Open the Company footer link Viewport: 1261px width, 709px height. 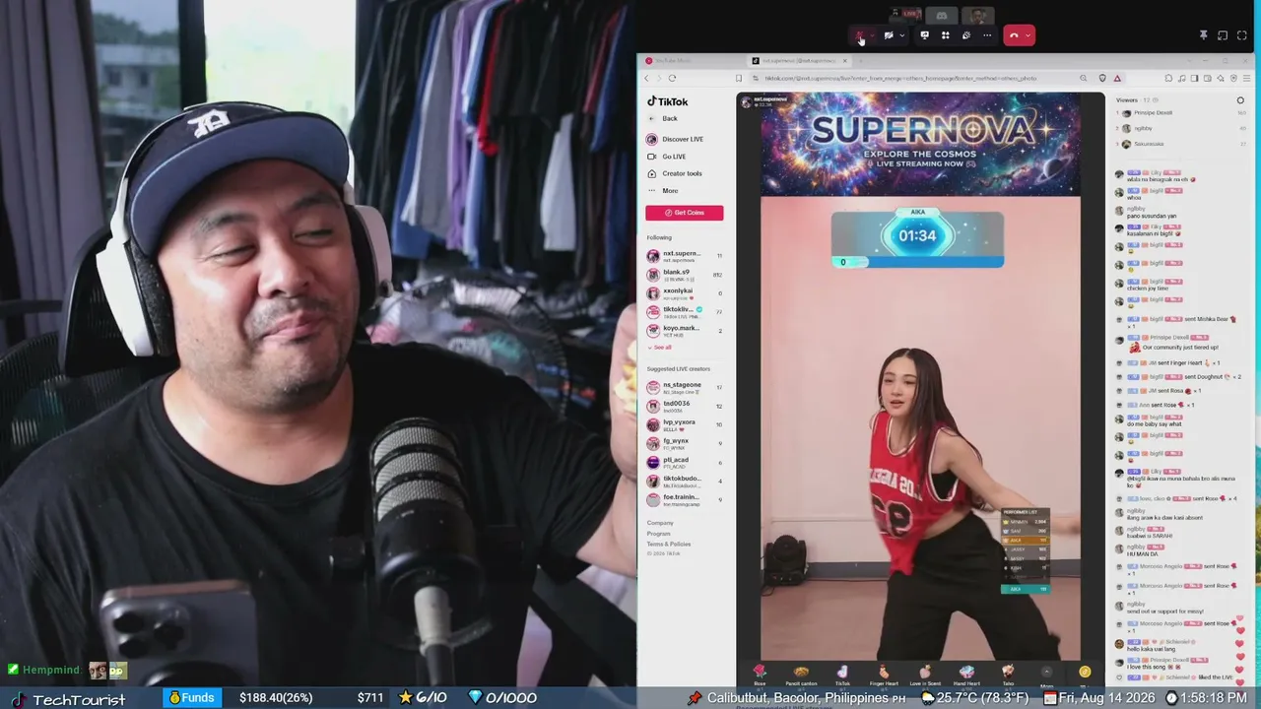click(x=660, y=523)
